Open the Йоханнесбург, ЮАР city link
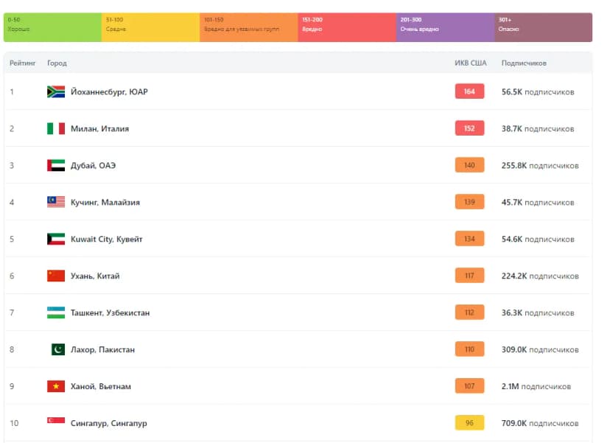 tap(109, 92)
